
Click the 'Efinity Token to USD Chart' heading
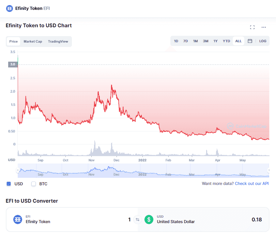[39, 26]
